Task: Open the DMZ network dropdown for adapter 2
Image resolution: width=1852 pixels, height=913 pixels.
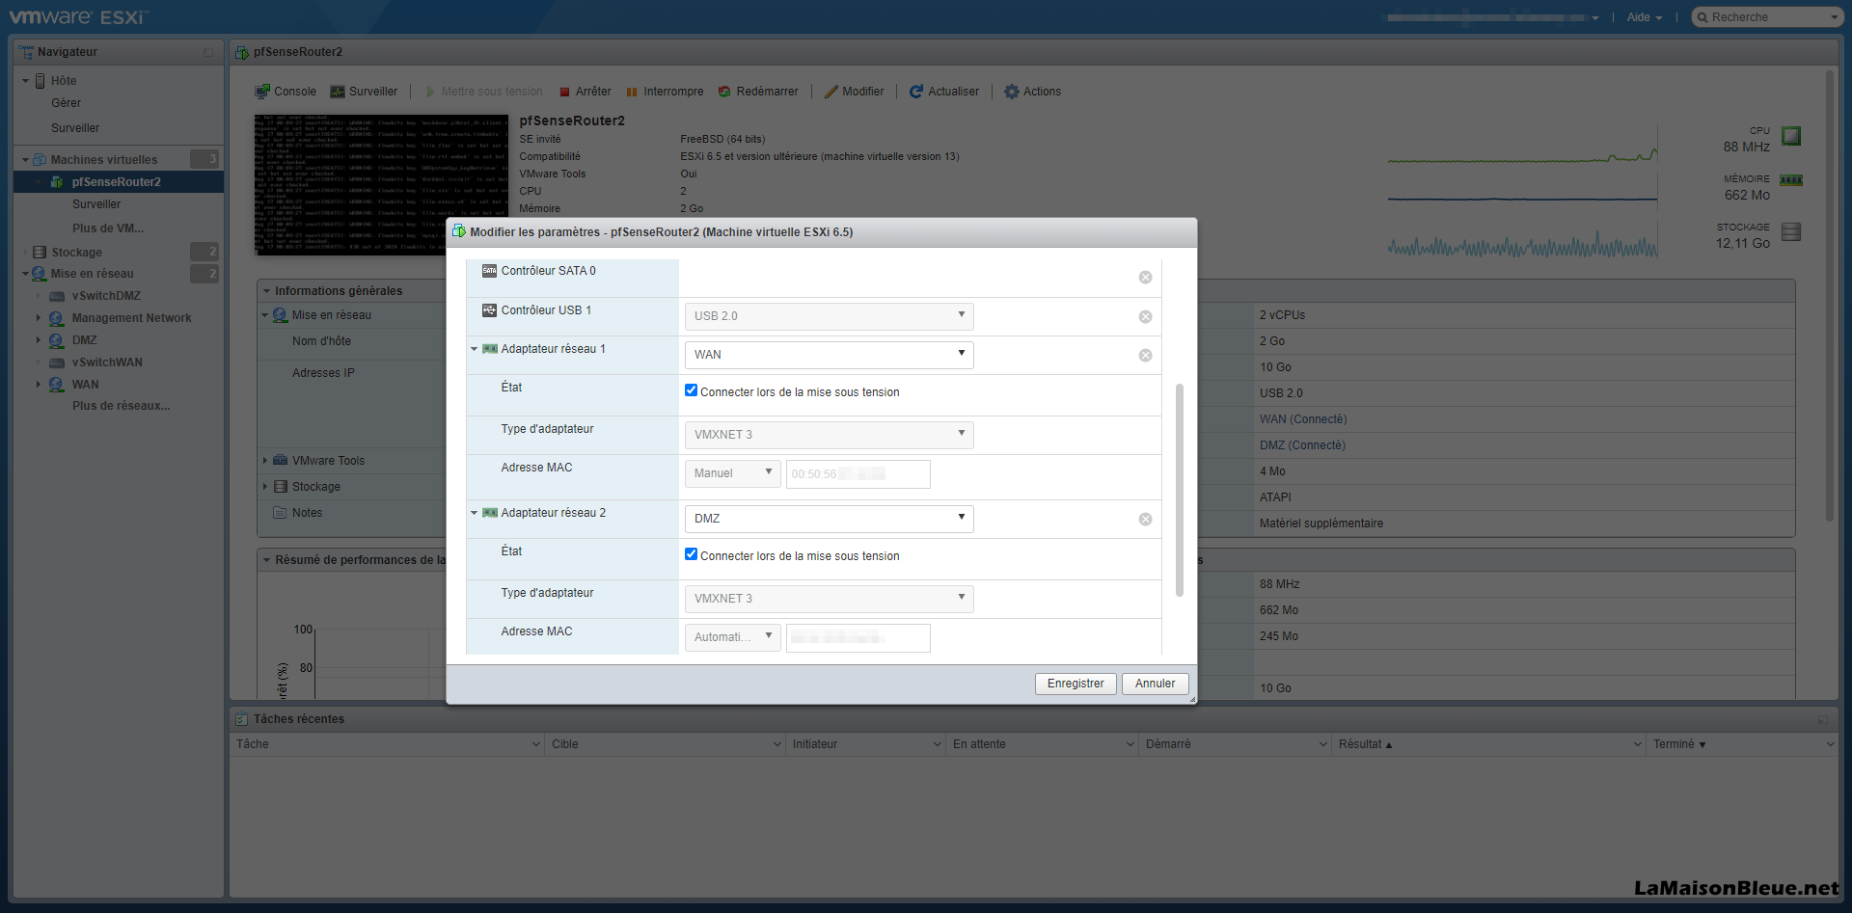Action: pyautogui.click(x=830, y=519)
